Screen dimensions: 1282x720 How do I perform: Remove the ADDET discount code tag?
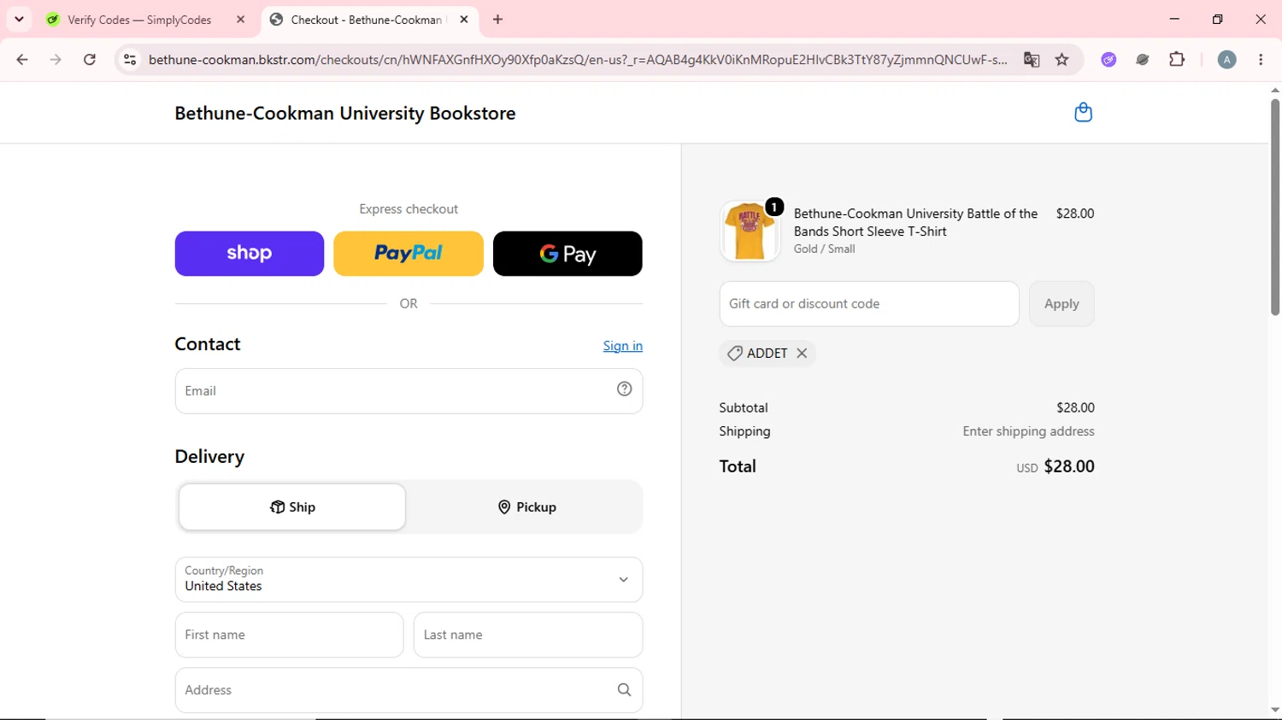point(802,353)
